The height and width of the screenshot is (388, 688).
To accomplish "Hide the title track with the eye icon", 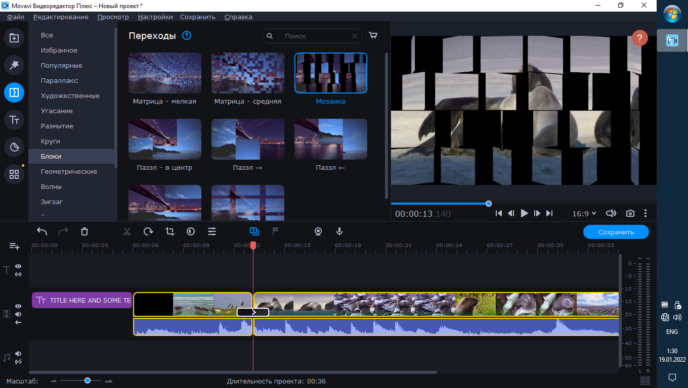I will coord(18,266).
